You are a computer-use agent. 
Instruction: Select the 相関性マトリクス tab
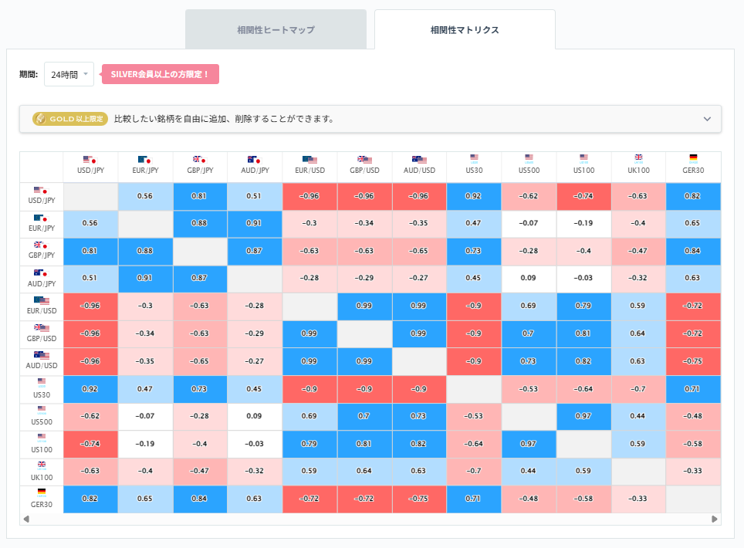pos(465,29)
